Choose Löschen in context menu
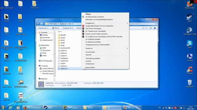Viewport: 197px width, 110px height. (x=88, y=61)
